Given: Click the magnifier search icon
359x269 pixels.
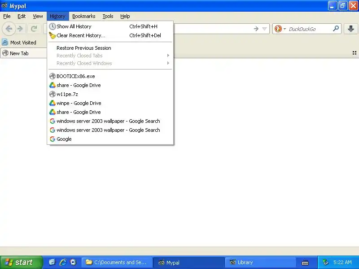Looking at the screenshot, I should point(336,29).
